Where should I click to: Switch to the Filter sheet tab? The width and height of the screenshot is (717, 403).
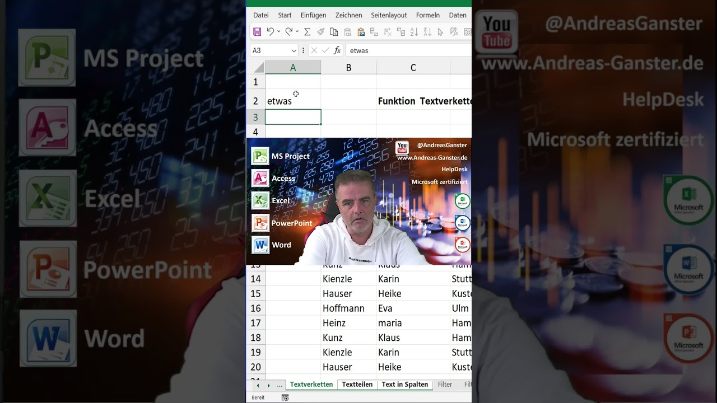coord(445,385)
